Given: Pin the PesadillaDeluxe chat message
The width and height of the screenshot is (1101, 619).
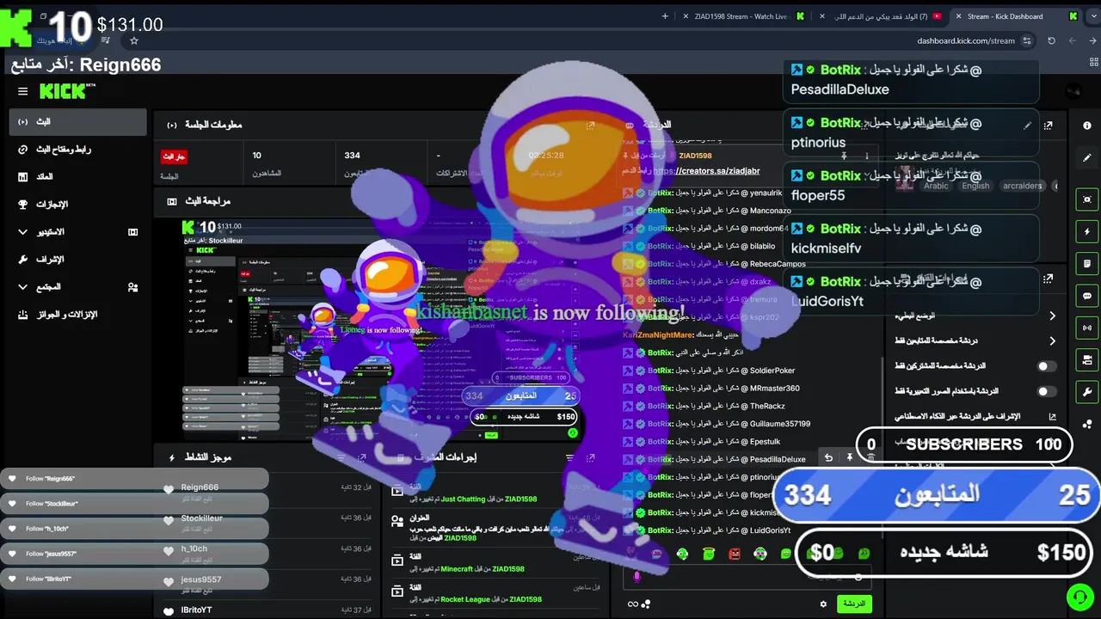Looking at the screenshot, I should (849, 458).
